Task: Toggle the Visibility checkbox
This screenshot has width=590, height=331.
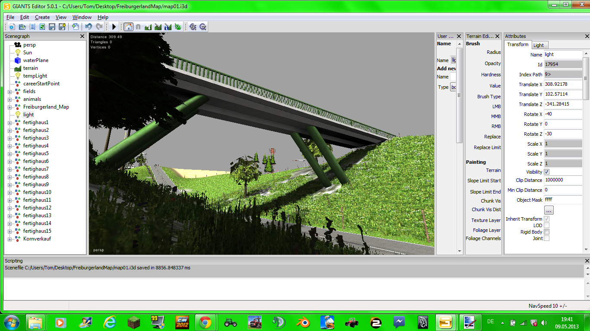Action: pyautogui.click(x=547, y=172)
